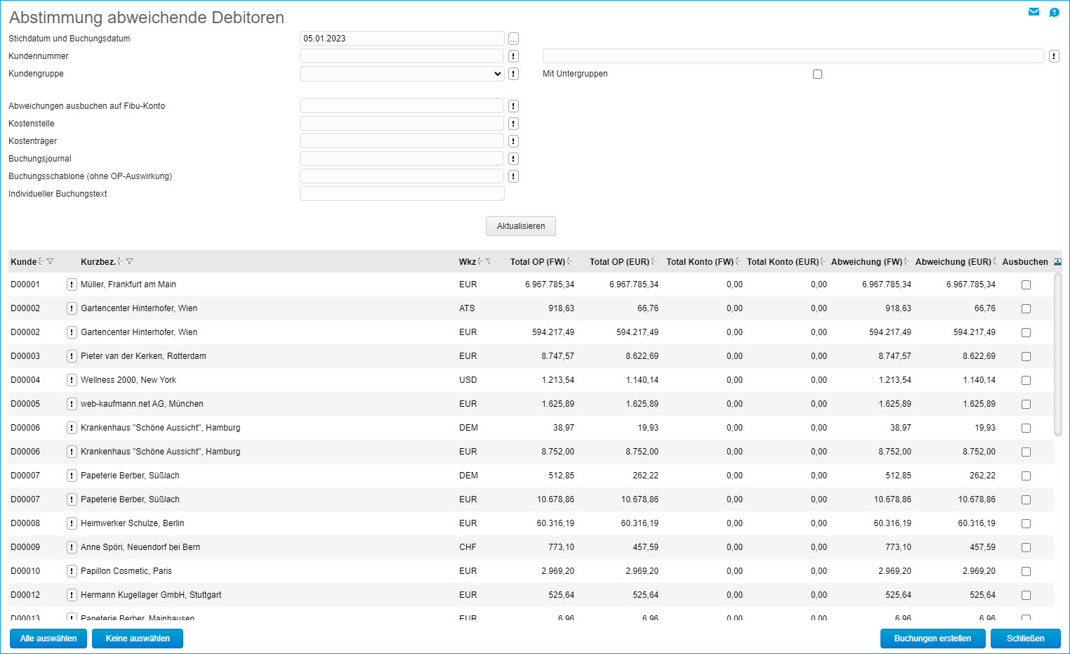Viewport: 1070px width, 654px height.
Task: Open lookup button for Buchungsjournal
Action: click(x=513, y=159)
